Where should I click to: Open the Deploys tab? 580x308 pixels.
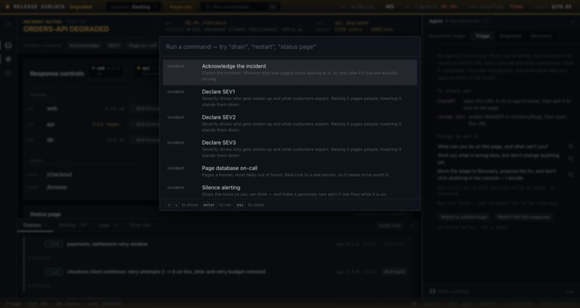point(35,225)
